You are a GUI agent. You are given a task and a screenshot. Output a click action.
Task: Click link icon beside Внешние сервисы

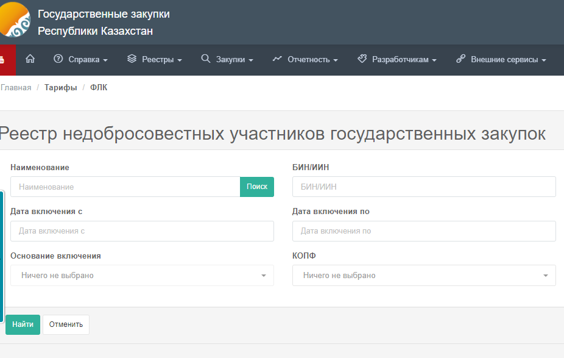[x=460, y=60]
